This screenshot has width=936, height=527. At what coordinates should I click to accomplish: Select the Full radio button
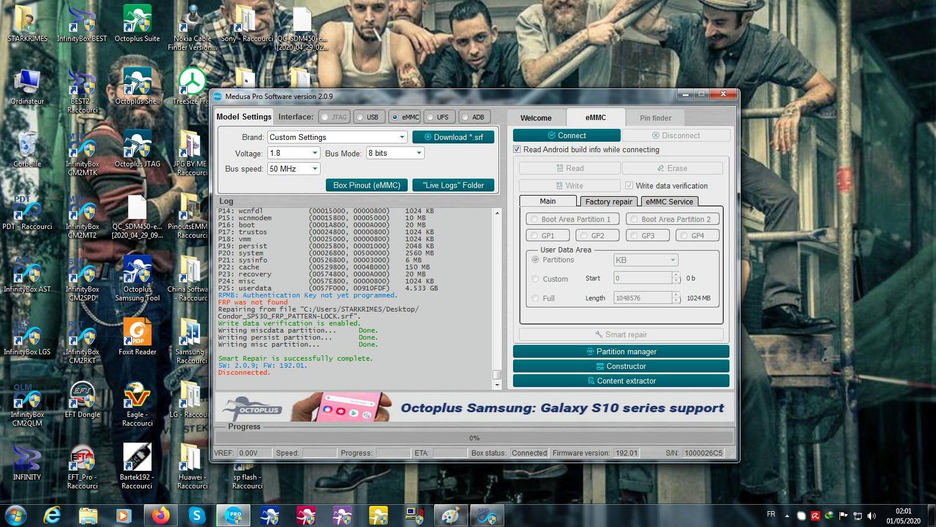coord(536,298)
